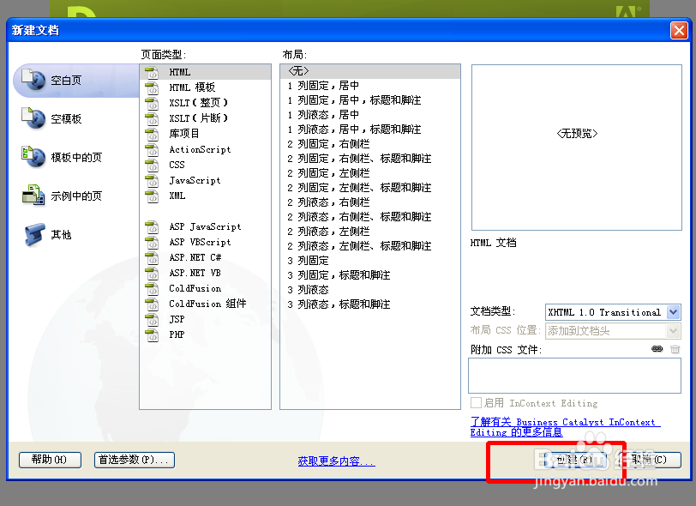Select layout 2 列液态，左侧栏、标题和脚注
The width and height of the screenshot is (696, 506).
tap(370, 246)
